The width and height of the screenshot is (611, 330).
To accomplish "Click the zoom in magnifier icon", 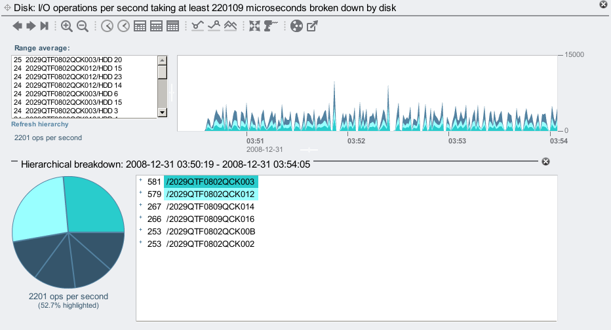I will tap(67, 26).
